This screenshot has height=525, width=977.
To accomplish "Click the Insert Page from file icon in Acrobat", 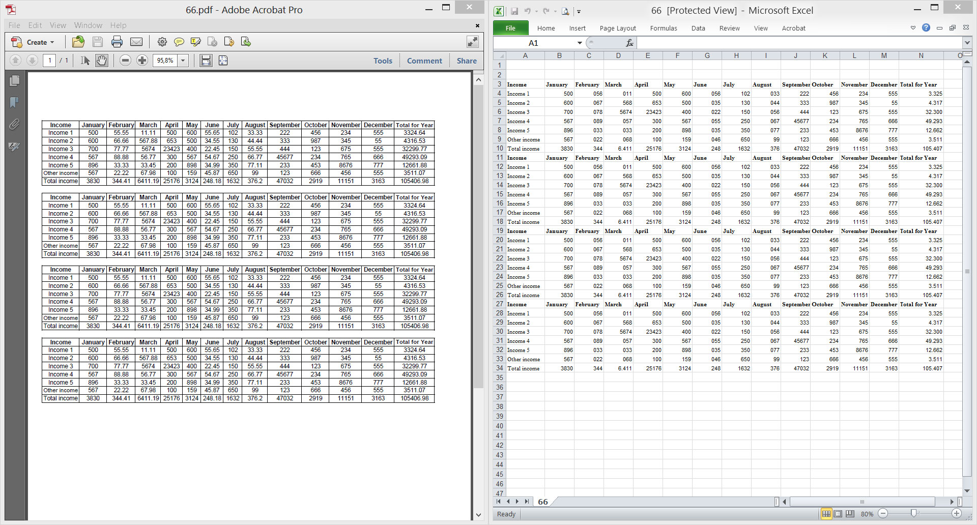I will coord(246,42).
